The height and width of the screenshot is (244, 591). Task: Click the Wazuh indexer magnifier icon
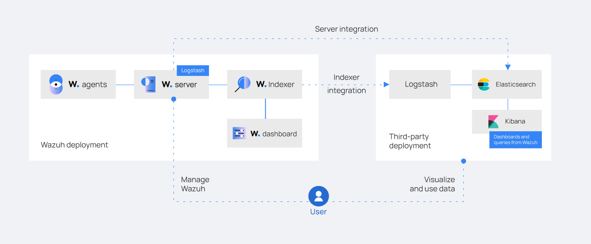coord(242,84)
